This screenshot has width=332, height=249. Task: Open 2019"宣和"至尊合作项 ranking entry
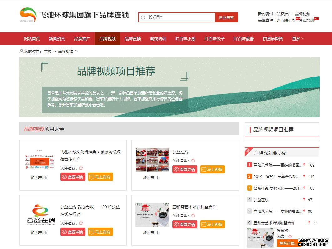pyautogui.click(x=276, y=177)
